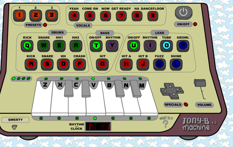Play the Yeah vocal pad 4
Image resolution: width=233 pixels, height=147 pixels.
click(x=74, y=15)
